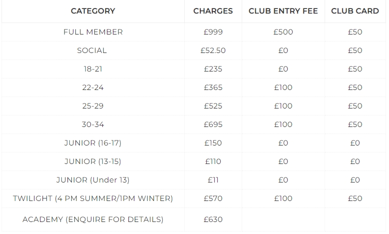Select the £695 charge for 30-34
This screenshot has width=389, height=234.
pos(213,124)
